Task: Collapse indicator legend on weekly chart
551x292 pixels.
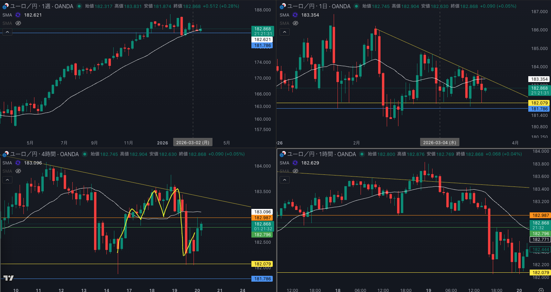Action: click(7, 32)
